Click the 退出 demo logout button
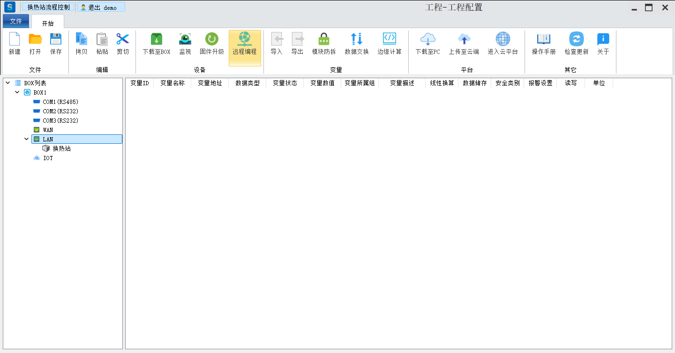The width and height of the screenshot is (675, 353). pos(101,7)
